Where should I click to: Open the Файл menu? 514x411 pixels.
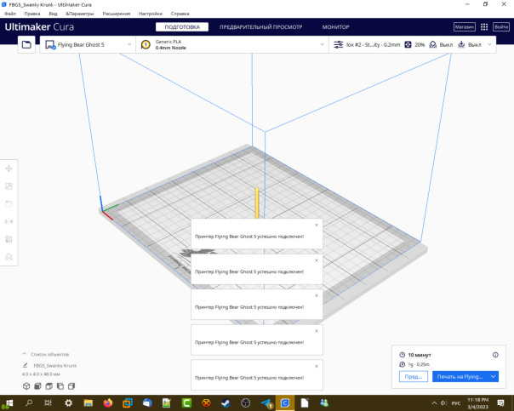[10, 14]
